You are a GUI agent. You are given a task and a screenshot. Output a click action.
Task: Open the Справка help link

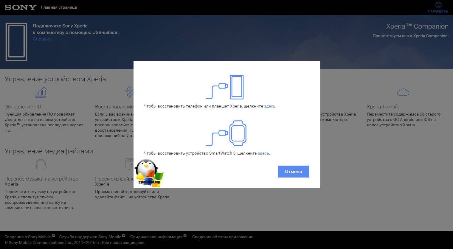point(42,39)
